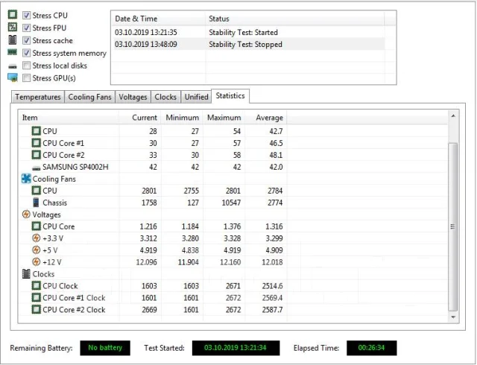This screenshot has width=477, height=365.
Task: Click the Stress FPU percent icon
Action: tap(13, 27)
